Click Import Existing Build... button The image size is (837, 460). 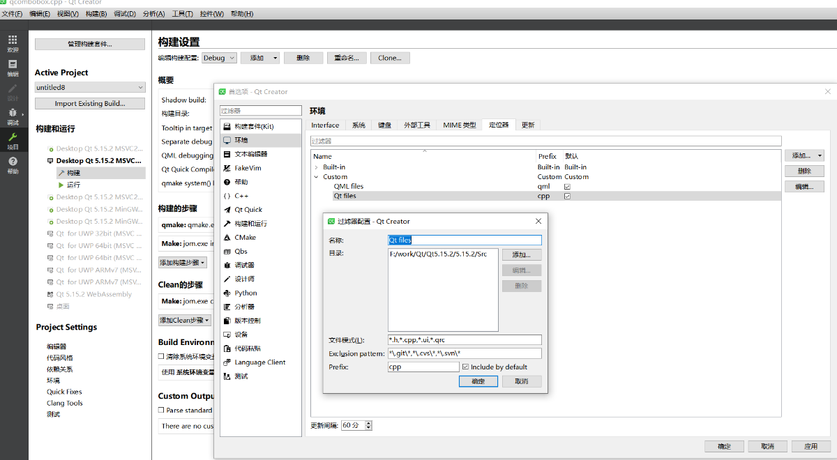pos(89,104)
